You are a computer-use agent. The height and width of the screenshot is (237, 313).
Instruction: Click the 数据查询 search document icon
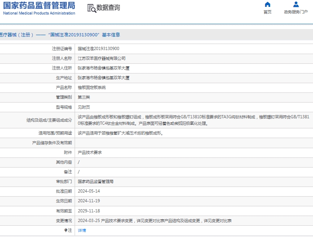[92, 8]
